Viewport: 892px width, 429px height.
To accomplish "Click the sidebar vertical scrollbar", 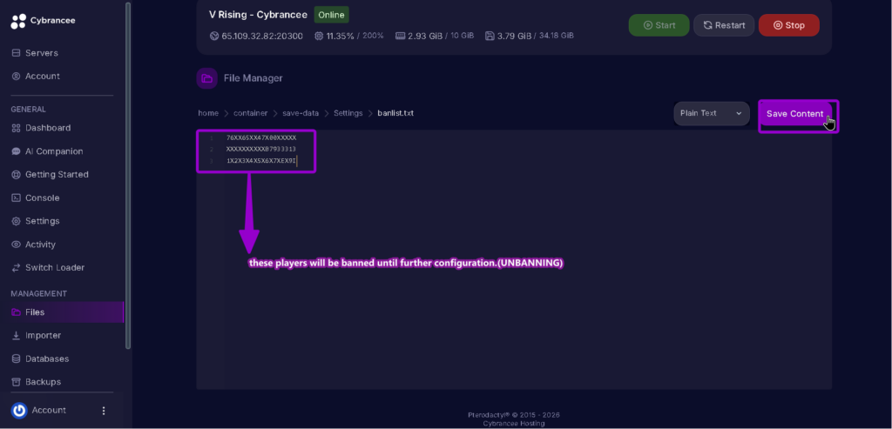I will coord(128,175).
